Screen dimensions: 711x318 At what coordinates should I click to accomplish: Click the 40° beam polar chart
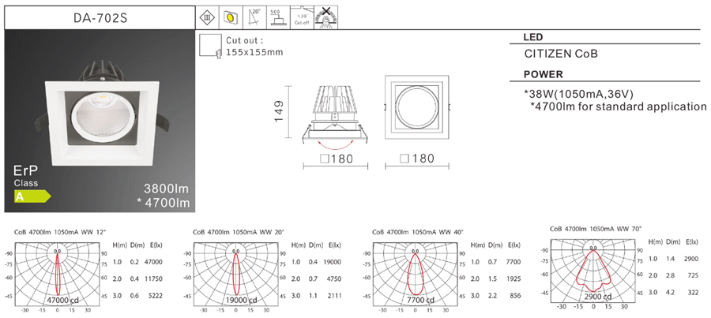[x=416, y=276]
